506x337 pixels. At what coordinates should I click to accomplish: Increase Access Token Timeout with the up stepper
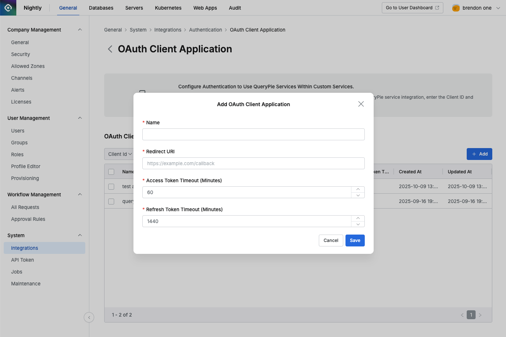[x=358, y=189]
